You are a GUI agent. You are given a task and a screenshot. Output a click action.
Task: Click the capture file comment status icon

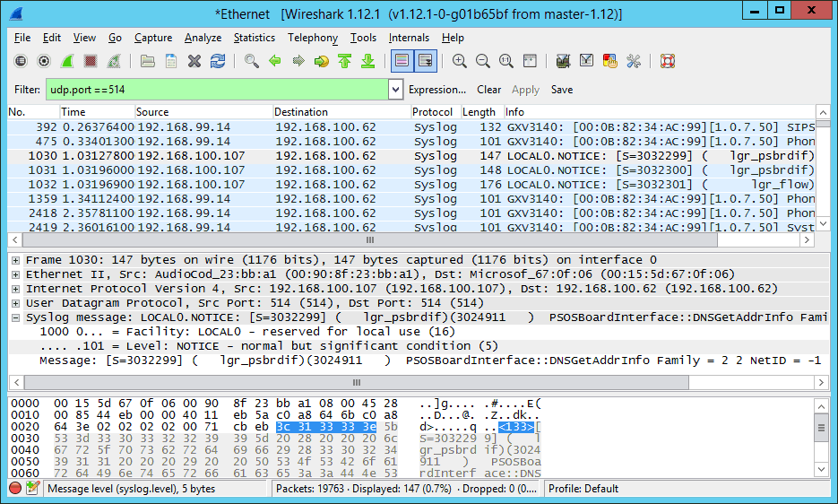tap(33, 488)
